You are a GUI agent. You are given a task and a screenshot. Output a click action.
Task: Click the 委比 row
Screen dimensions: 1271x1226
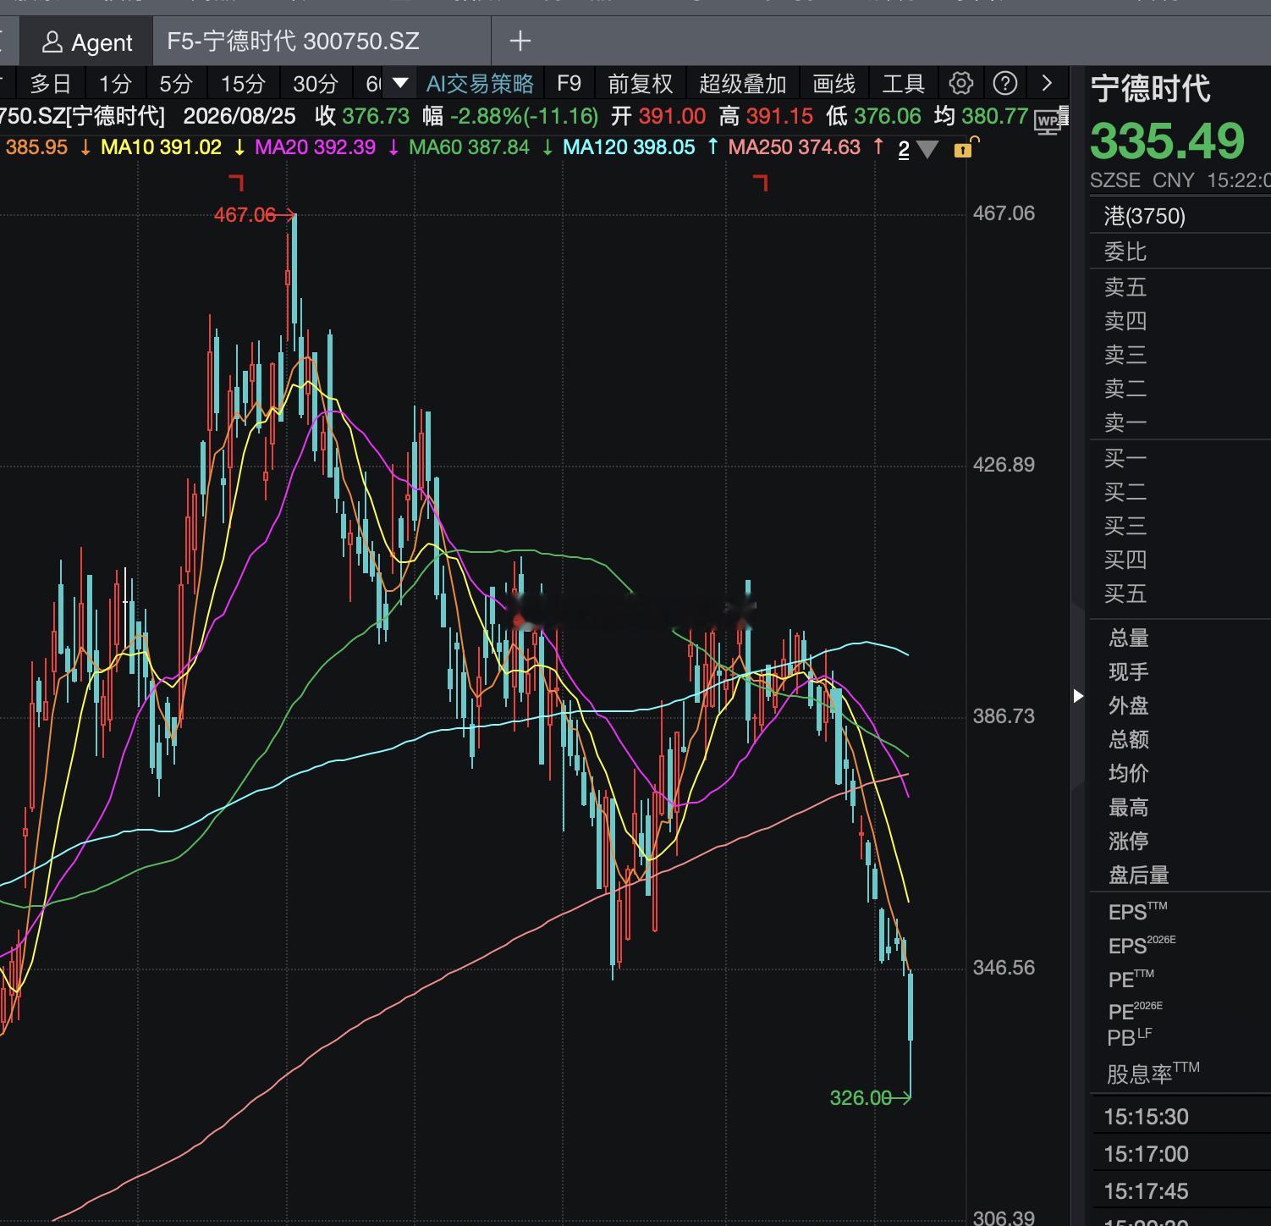point(1180,251)
